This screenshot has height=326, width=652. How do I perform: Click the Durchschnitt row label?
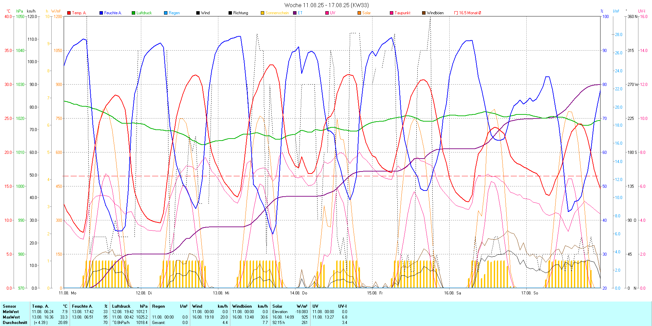click(x=15, y=323)
